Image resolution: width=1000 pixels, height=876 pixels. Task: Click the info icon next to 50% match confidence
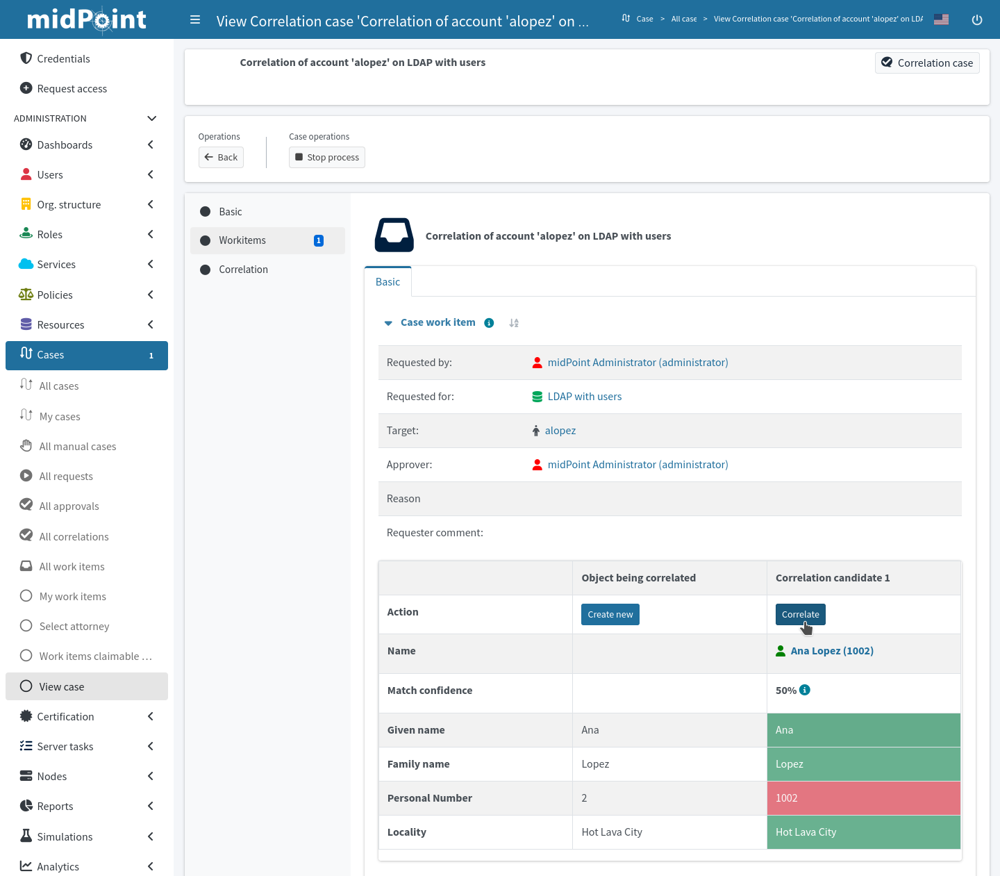(805, 690)
